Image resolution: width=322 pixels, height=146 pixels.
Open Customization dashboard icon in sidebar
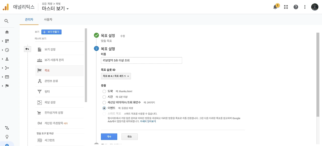pos(7,41)
